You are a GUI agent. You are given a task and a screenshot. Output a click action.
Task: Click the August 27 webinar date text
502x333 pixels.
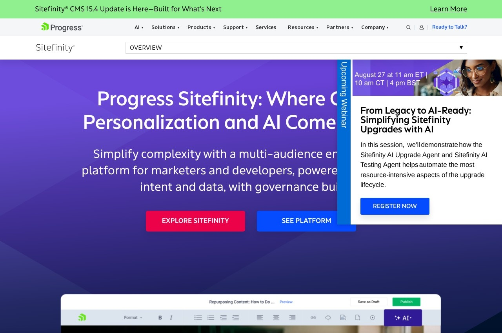pyautogui.click(x=391, y=79)
